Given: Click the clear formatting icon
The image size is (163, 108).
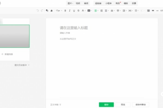Looking at the screenshot, I should click(52, 11).
